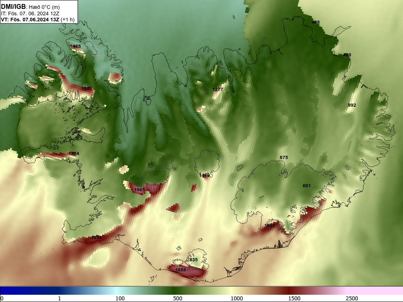
Task: Click the 875 value on the map
Action: 284,157
